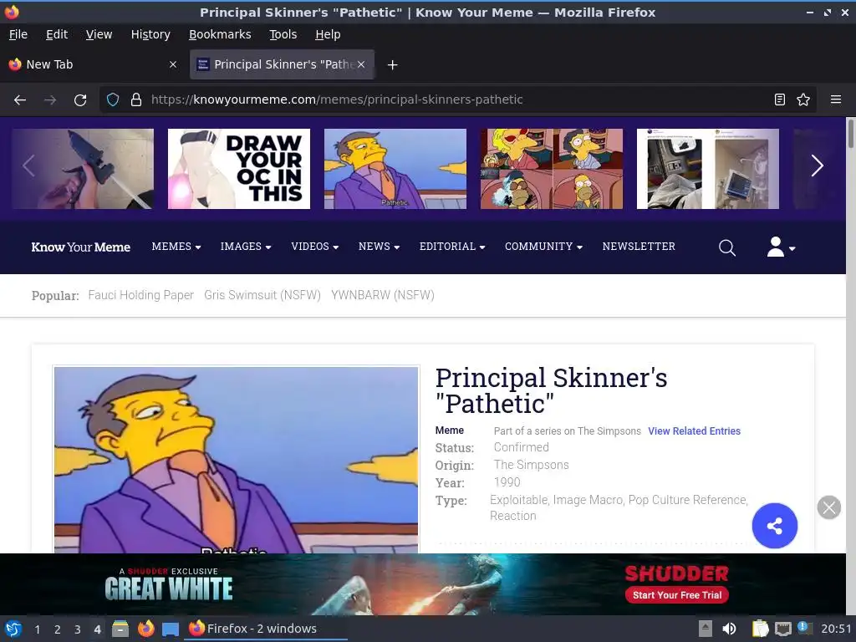Screen dimensions: 856x642
Task: Click Know Your Meme logo
Action: [x=81, y=247]
